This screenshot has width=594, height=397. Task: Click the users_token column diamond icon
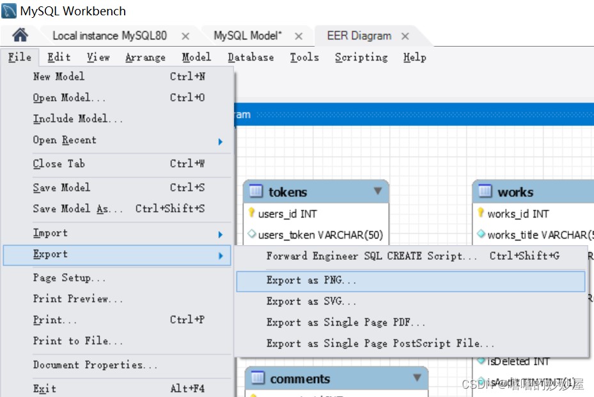click(252, 234)
